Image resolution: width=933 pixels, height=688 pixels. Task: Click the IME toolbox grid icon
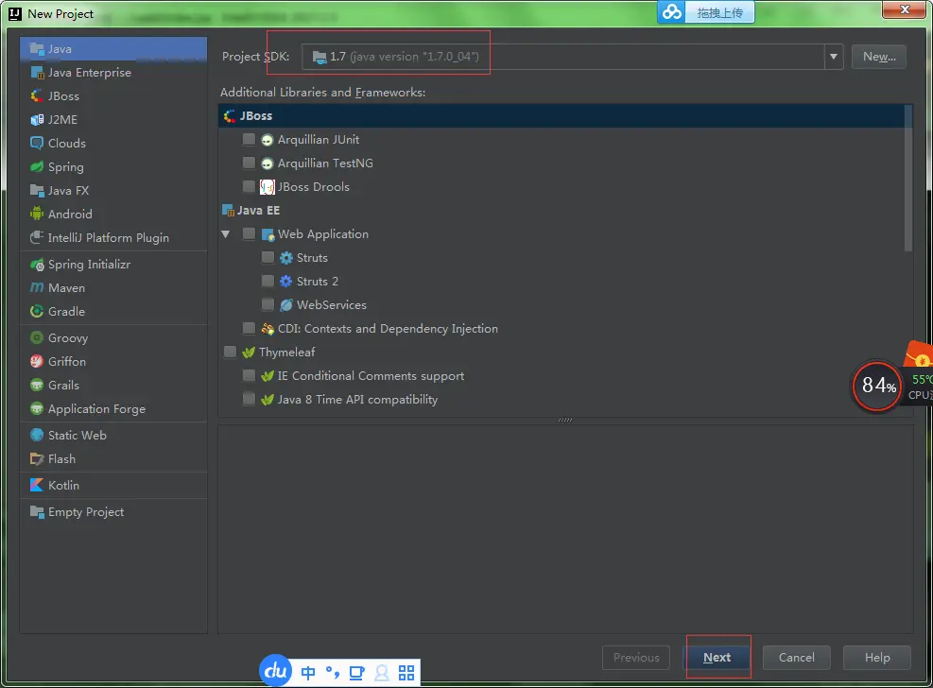406,673
